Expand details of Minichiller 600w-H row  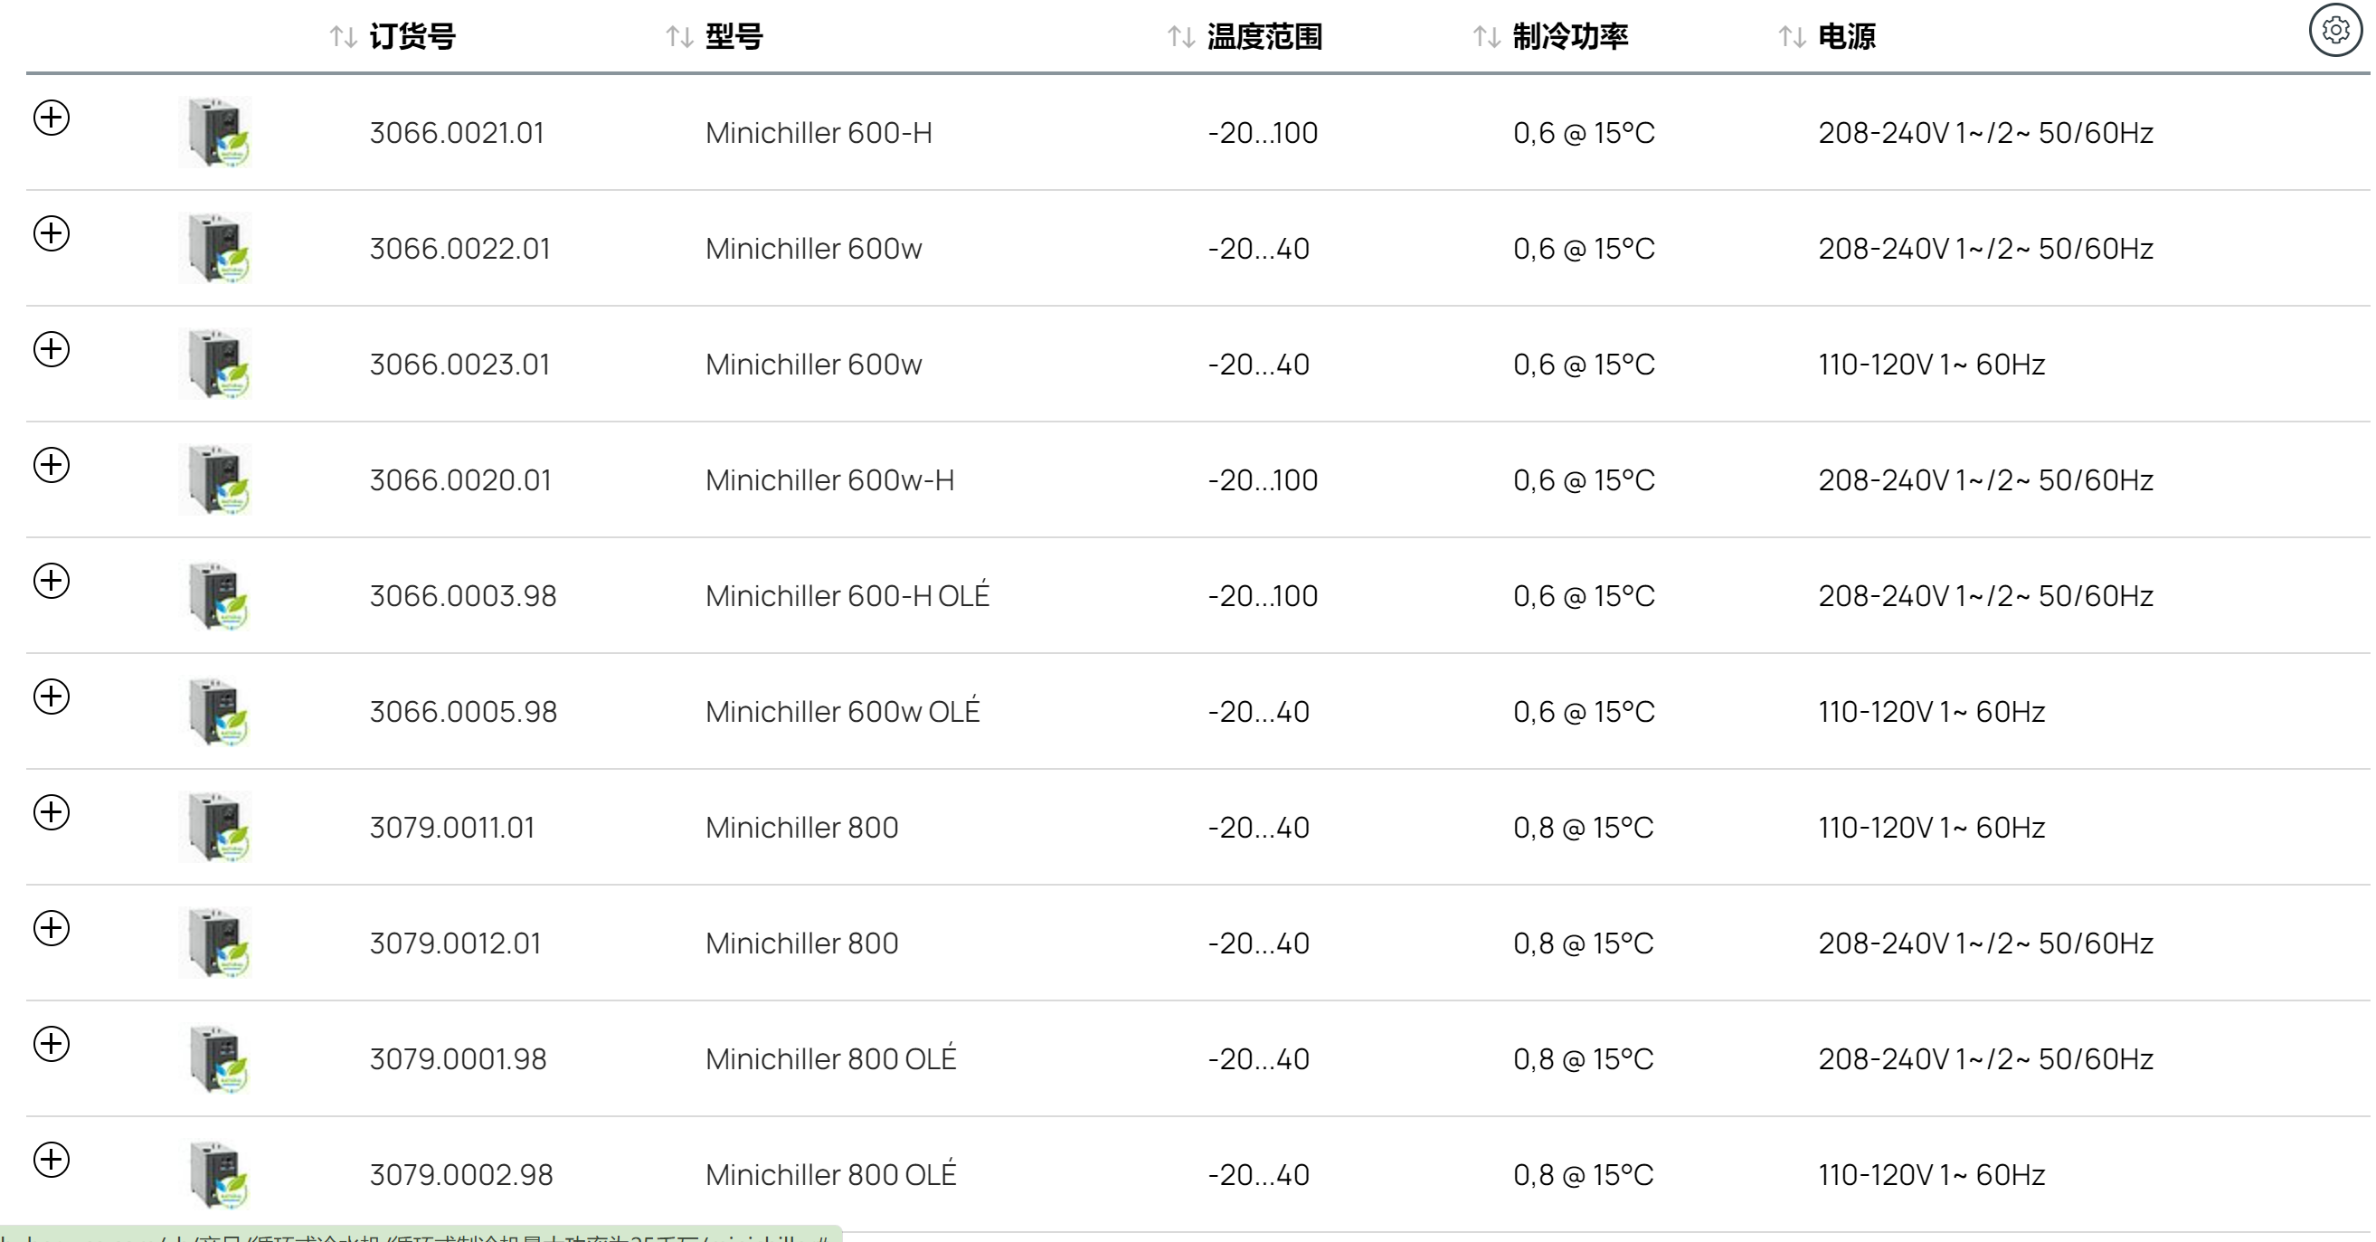point(52,465)
